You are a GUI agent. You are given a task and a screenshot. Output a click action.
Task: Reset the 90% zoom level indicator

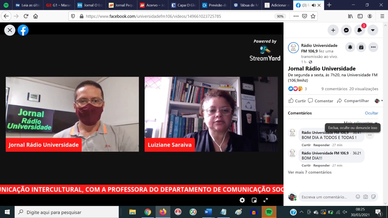point(280,16)
